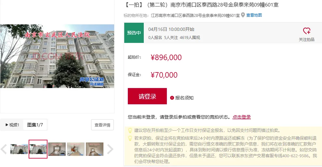Click the red 请登录 button

coord(147,96)
